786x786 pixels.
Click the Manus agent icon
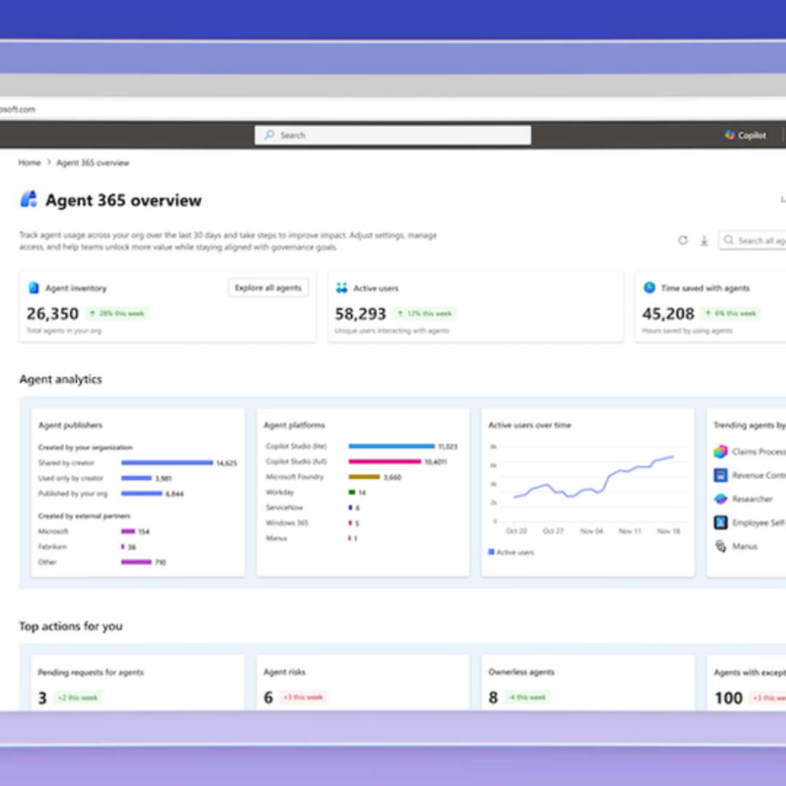point(720,546)
